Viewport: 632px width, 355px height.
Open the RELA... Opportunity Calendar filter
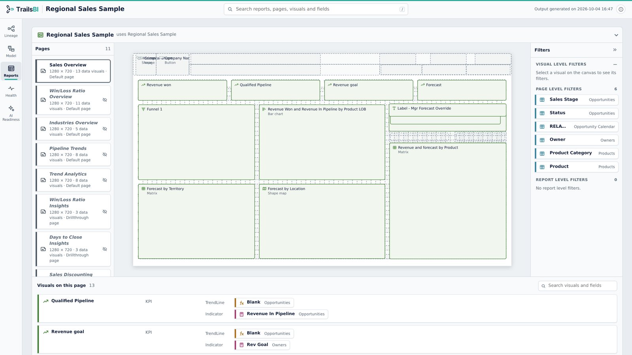click(x=577, y=127)
